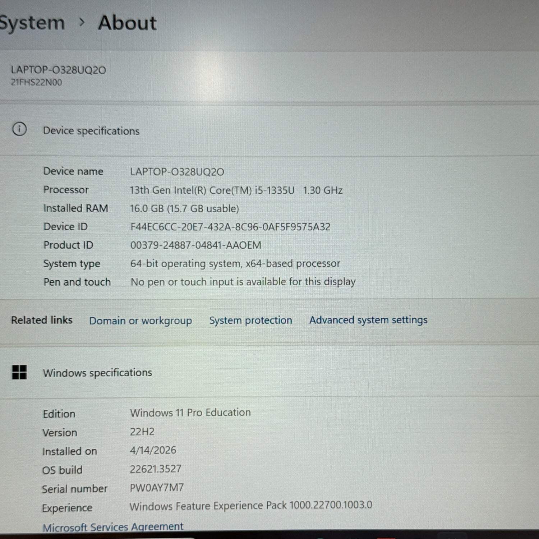The width and height of the screenshot is (539, 539).
Task: Select the Pen and touch value text
Action: point(243,282)
